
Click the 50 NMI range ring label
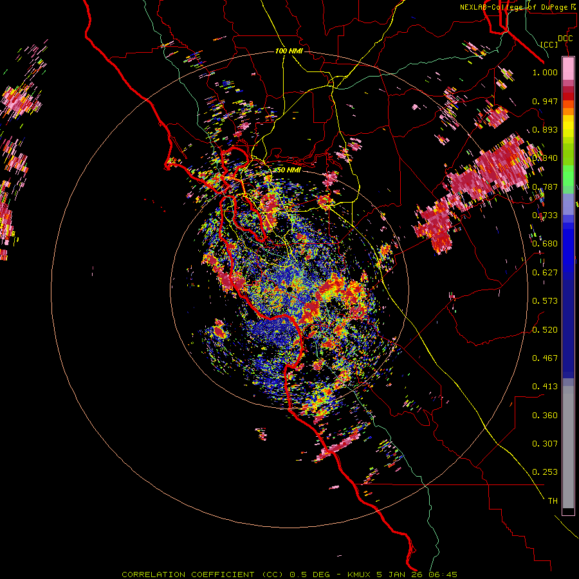point(288,170)
